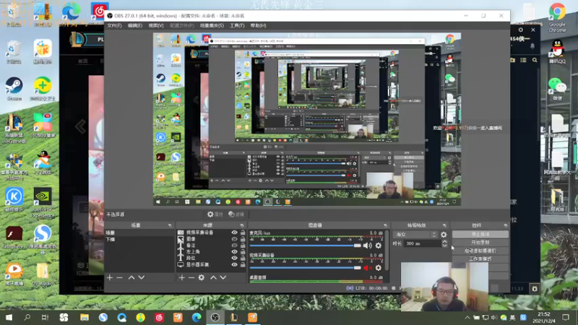This screenshot has height=325, width=578.
Task: Undock the 转场特效 panel via header icon
Action: [444, 225]
